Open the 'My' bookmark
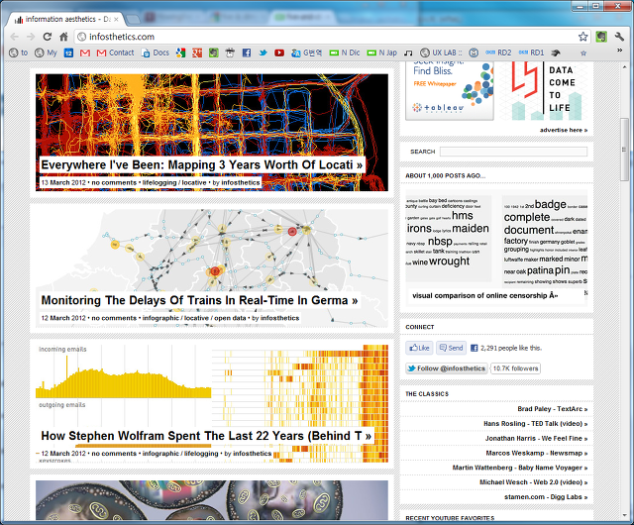 click(46, 52)
